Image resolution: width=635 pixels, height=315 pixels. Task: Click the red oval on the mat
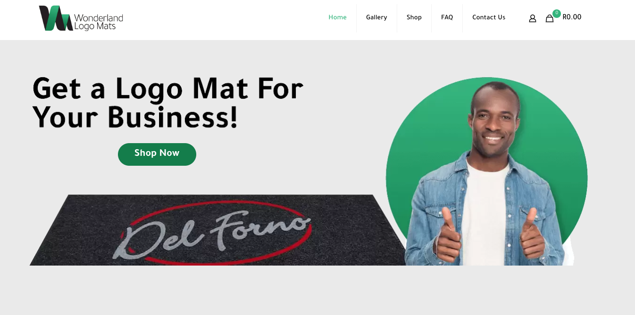click(x=217, y=232)
